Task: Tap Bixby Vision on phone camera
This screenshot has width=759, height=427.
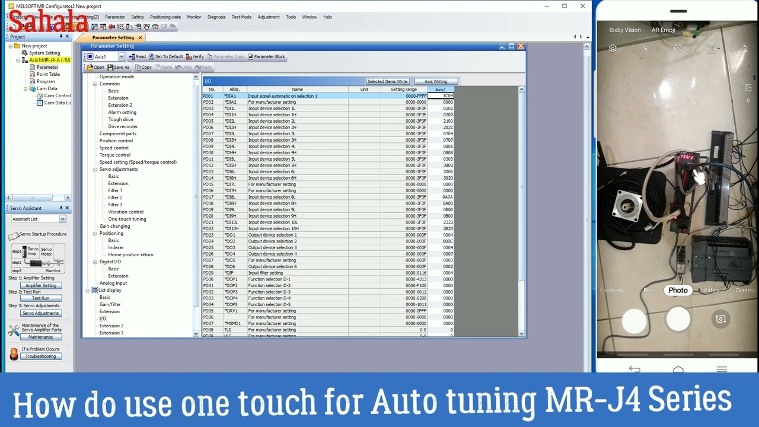Action: 625,30
